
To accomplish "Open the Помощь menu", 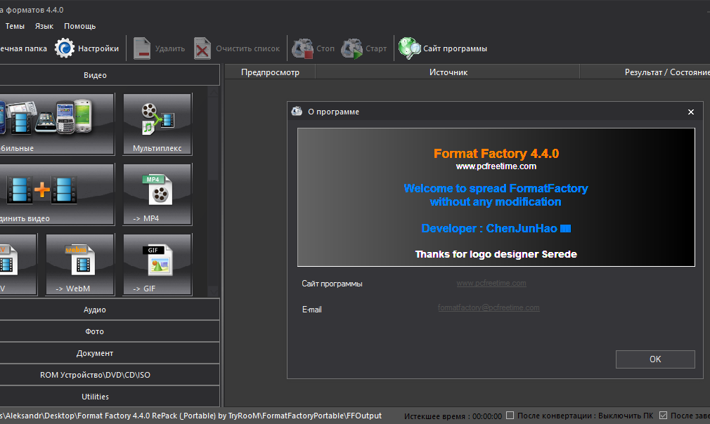I will pos(79,26).
